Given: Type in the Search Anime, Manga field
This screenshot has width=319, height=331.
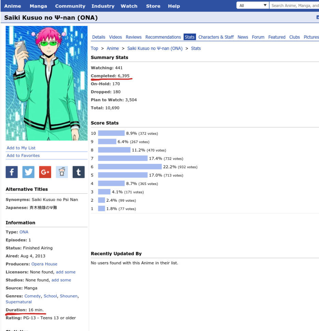Looking at the screenshot, I should 294,5.
